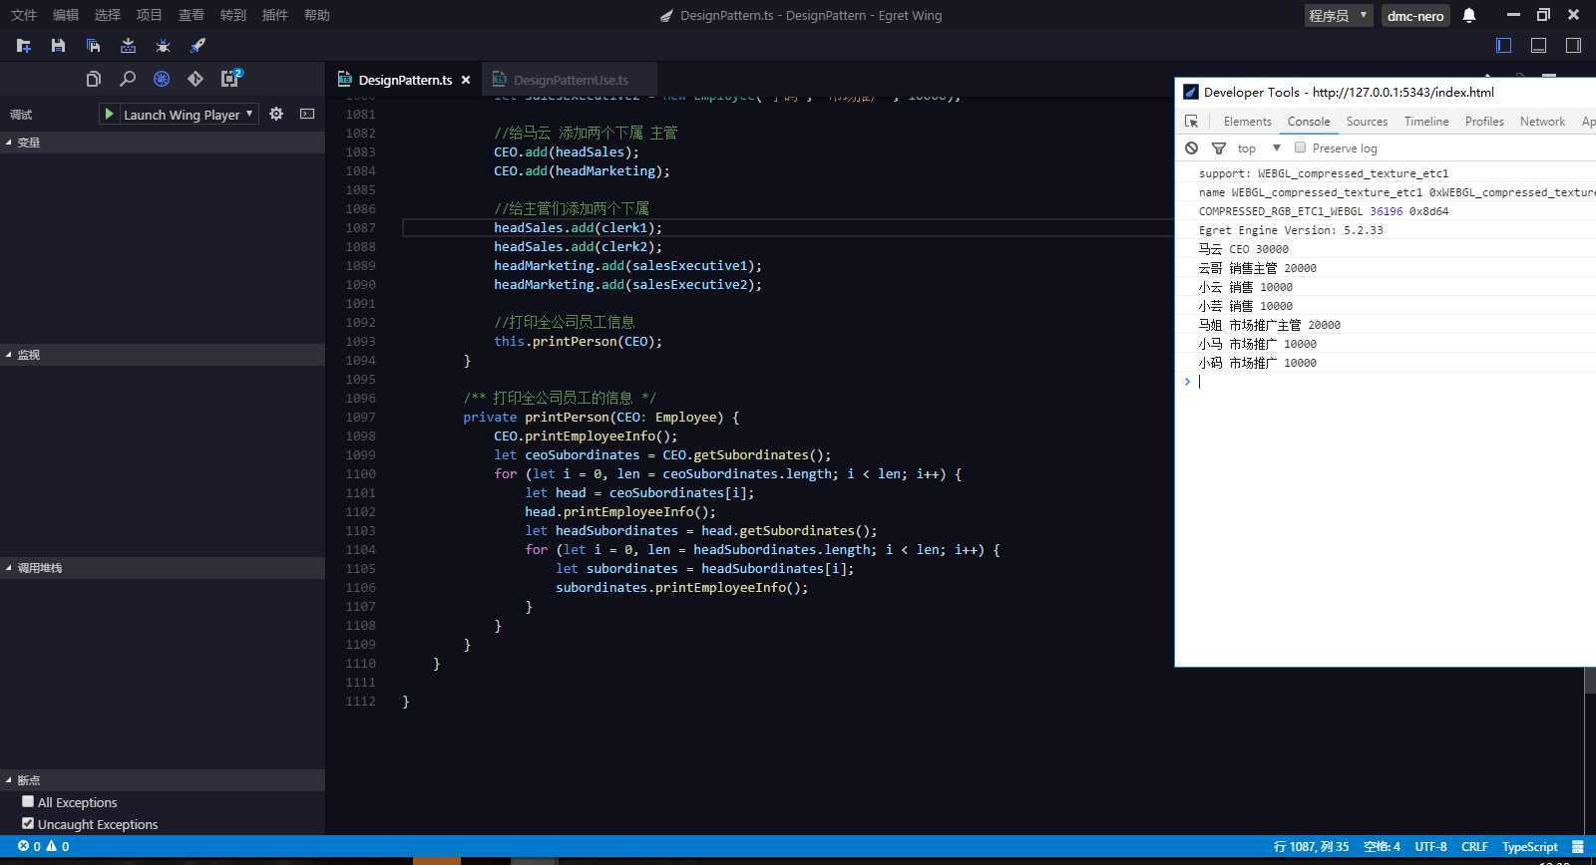Switch to Network tab in Developer Tools

tap(1542, 122)
